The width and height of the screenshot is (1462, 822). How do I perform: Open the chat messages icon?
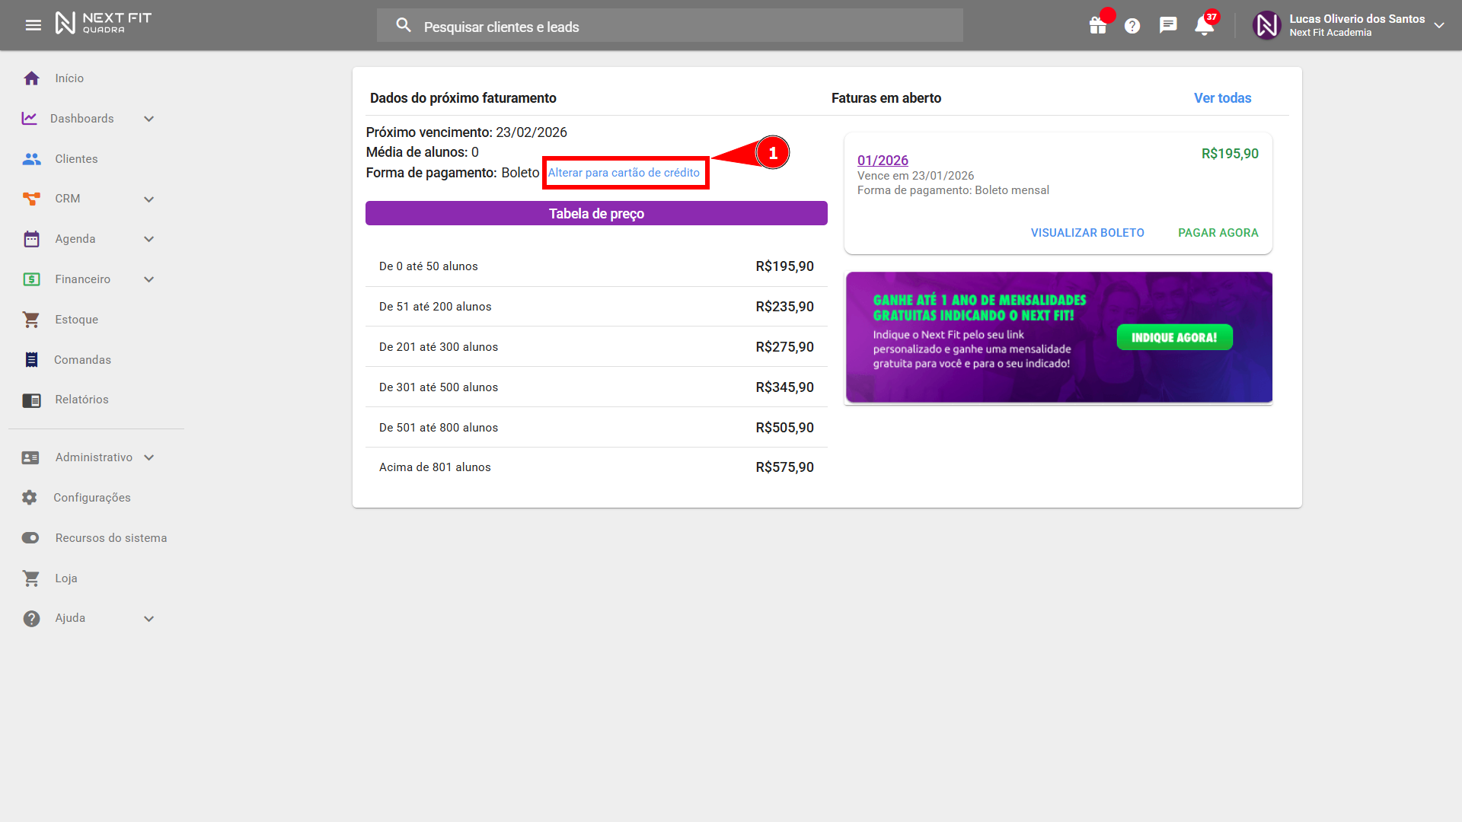[1168, 25]
